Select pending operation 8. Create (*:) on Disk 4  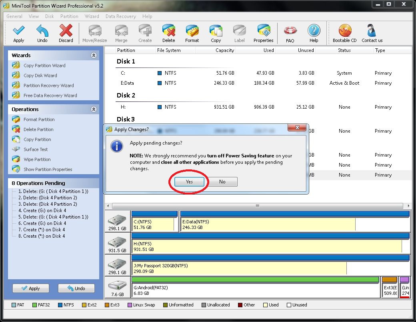42,236
